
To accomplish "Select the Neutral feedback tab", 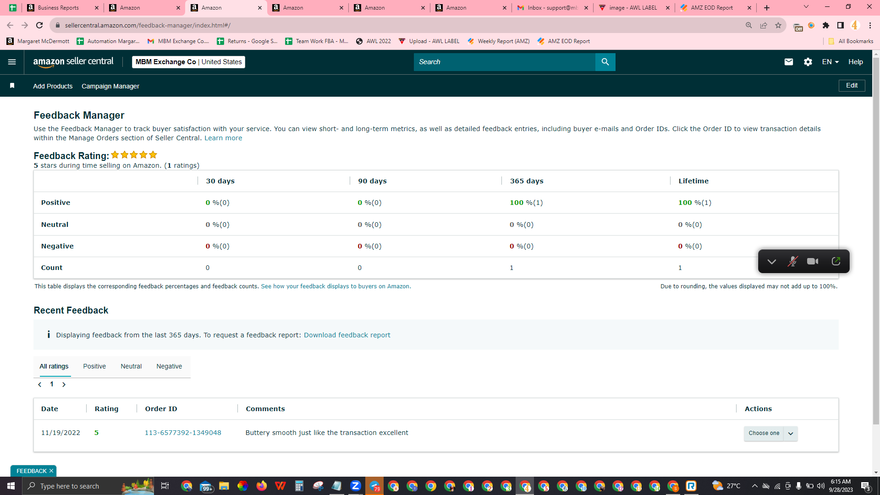I will [x=131, y=366].
